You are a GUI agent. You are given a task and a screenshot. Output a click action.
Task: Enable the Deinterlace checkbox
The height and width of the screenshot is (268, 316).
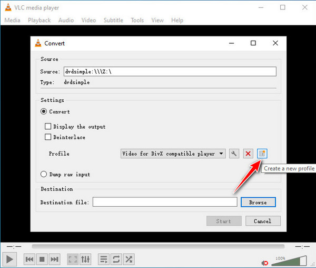point(48,137)
